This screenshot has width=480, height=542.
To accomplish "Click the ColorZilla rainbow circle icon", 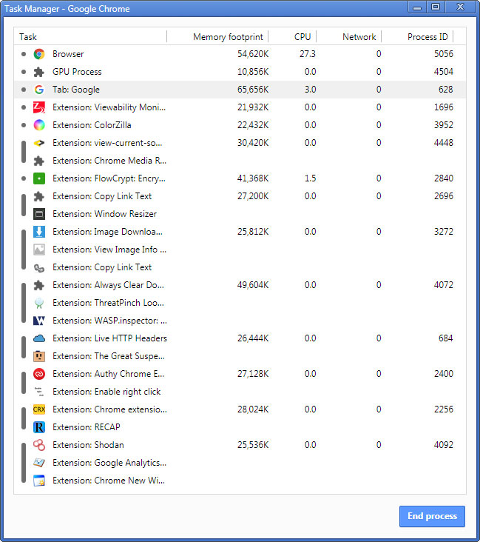I will 39,125.
